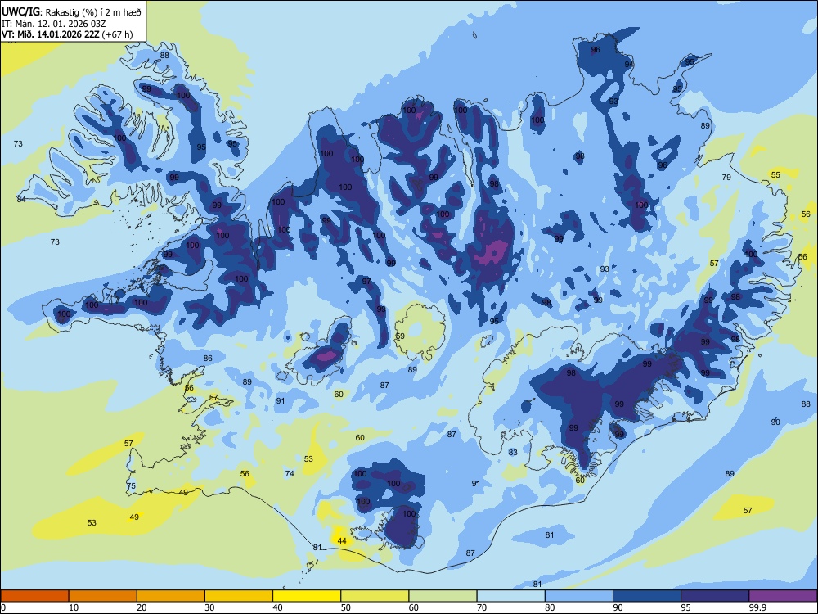
Task: Pick the pale blue 70–80 legend swatch
Action: 510,596
